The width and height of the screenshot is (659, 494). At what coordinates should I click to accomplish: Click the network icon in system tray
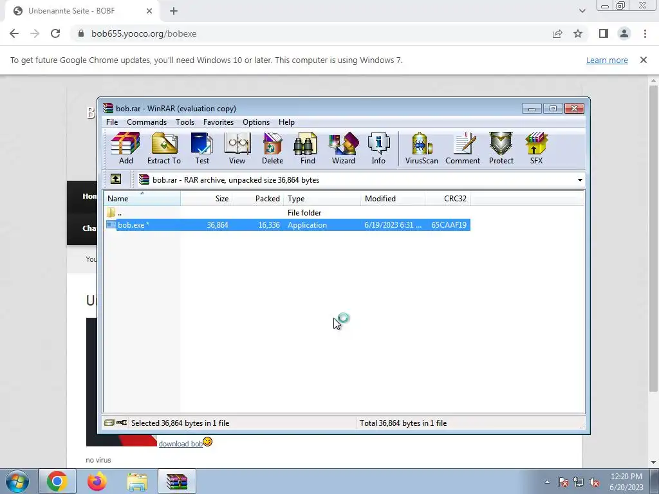[x=579, y=482]
